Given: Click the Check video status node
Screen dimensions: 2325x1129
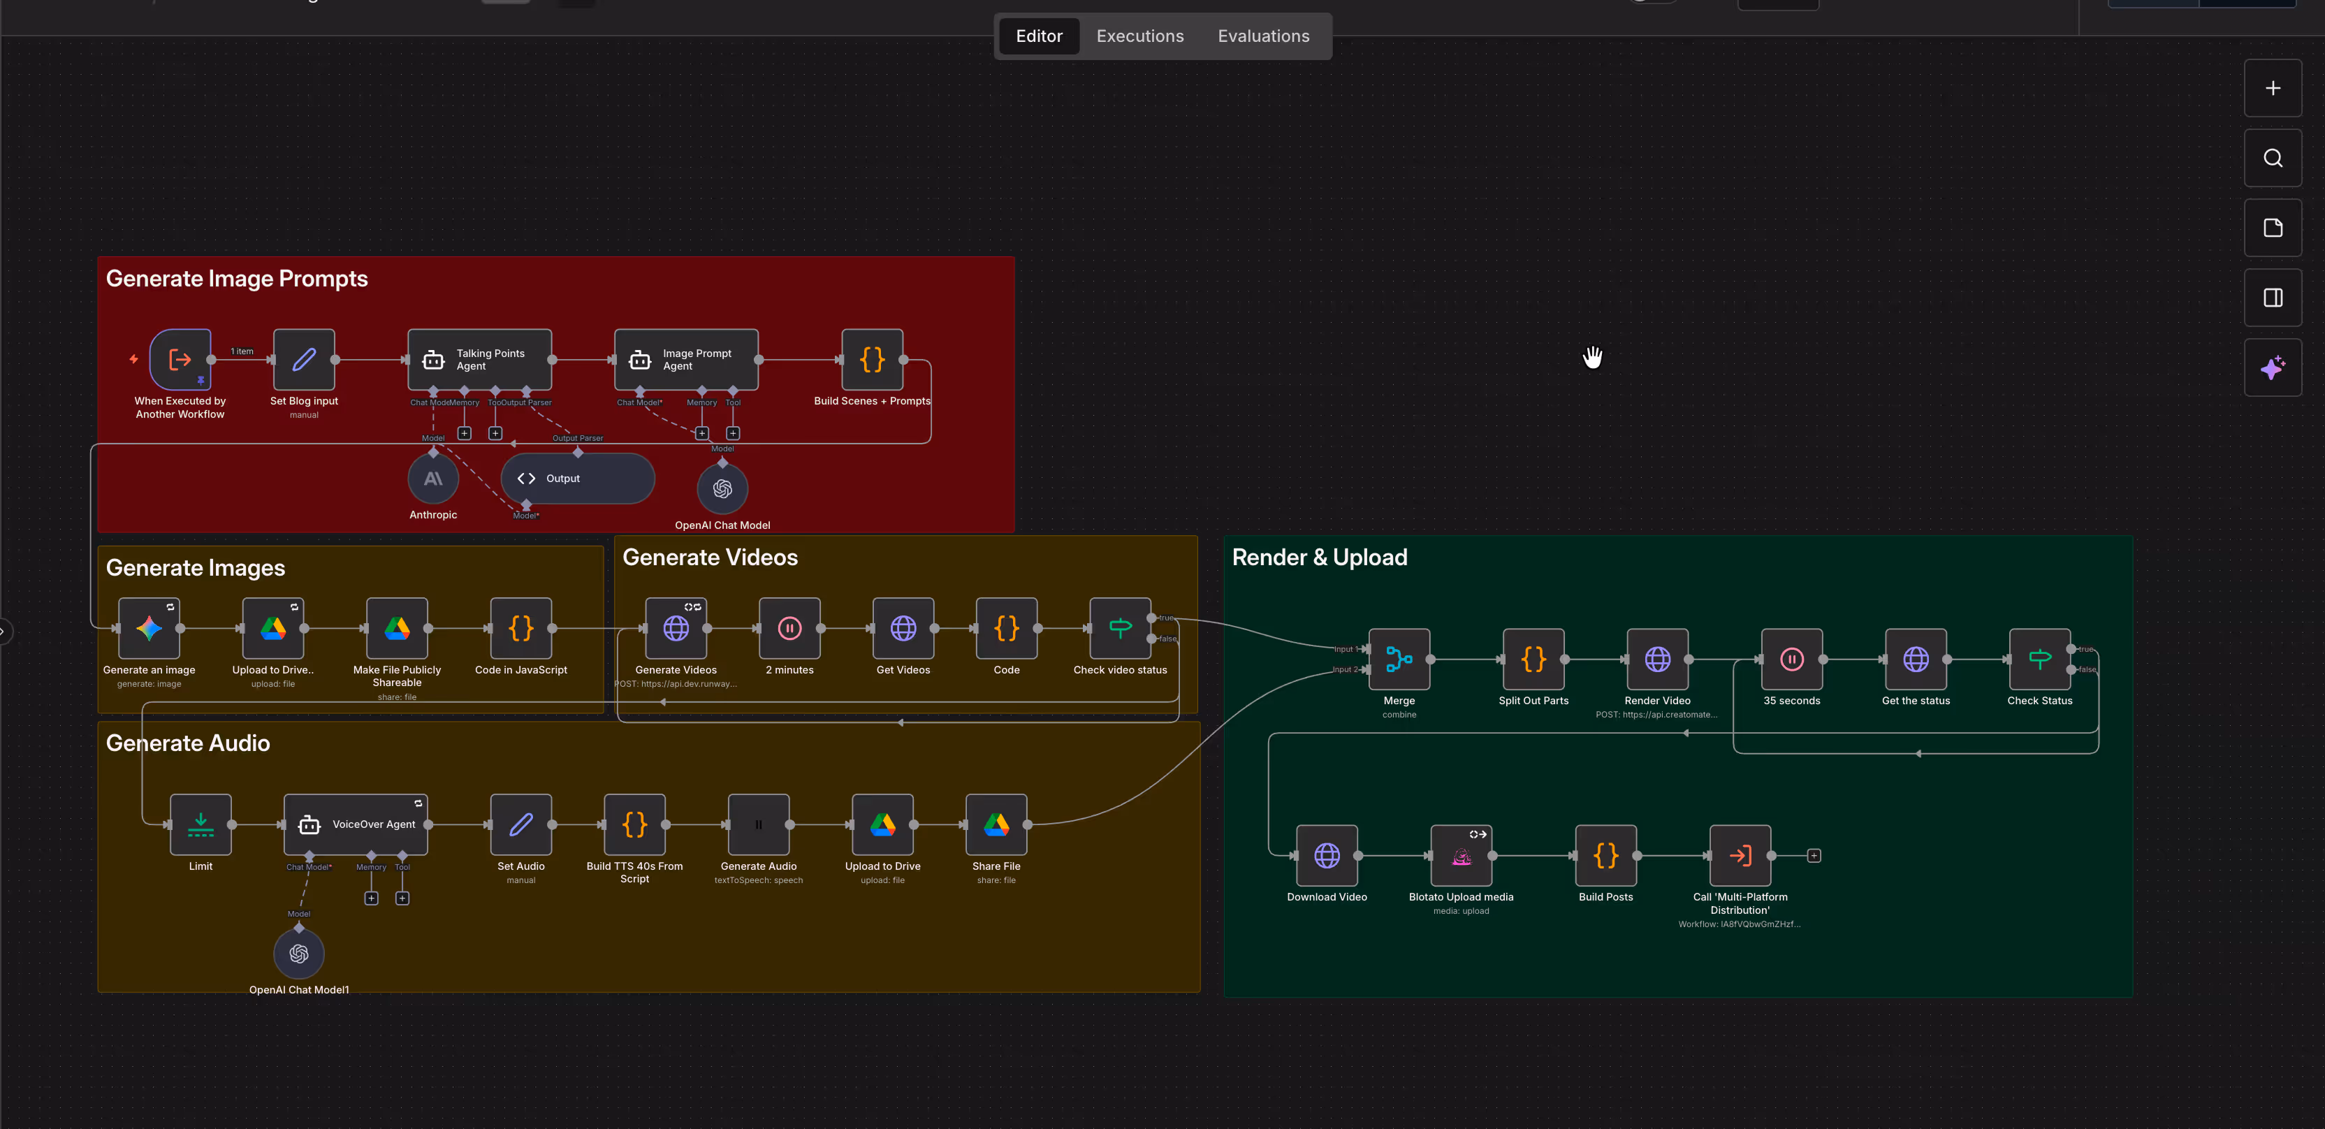Looking at the screenshot, I should point(1119,629).
